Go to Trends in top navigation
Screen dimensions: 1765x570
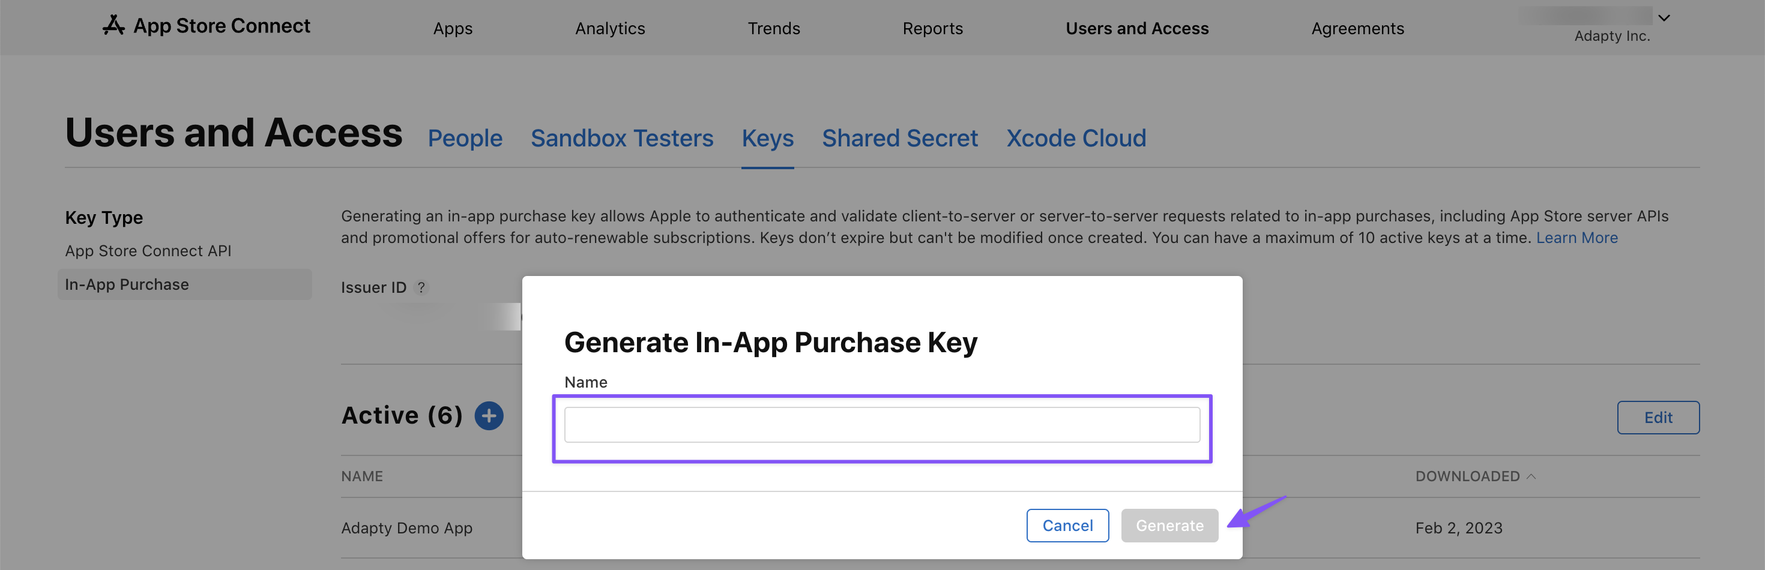click(774, 28)
